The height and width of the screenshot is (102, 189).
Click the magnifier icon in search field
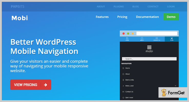[x=124, y=59]
